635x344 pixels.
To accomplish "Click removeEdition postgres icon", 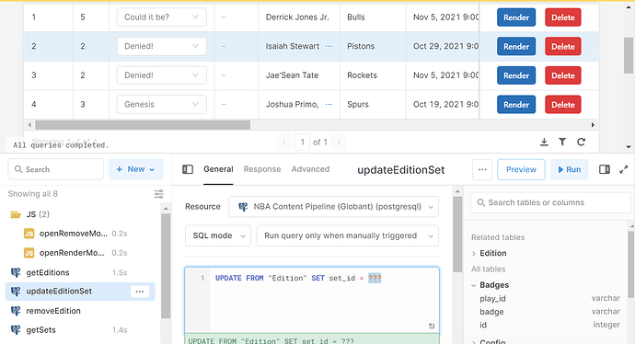I will click(x=16, y=311).
